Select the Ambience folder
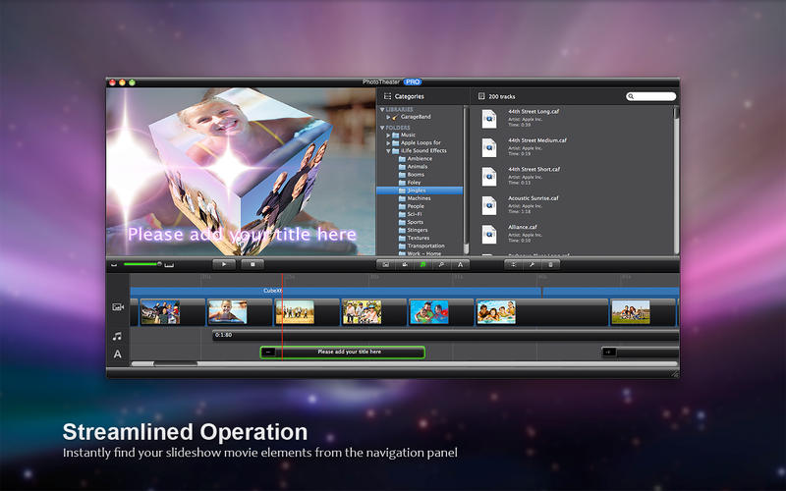 pos(420,158)
